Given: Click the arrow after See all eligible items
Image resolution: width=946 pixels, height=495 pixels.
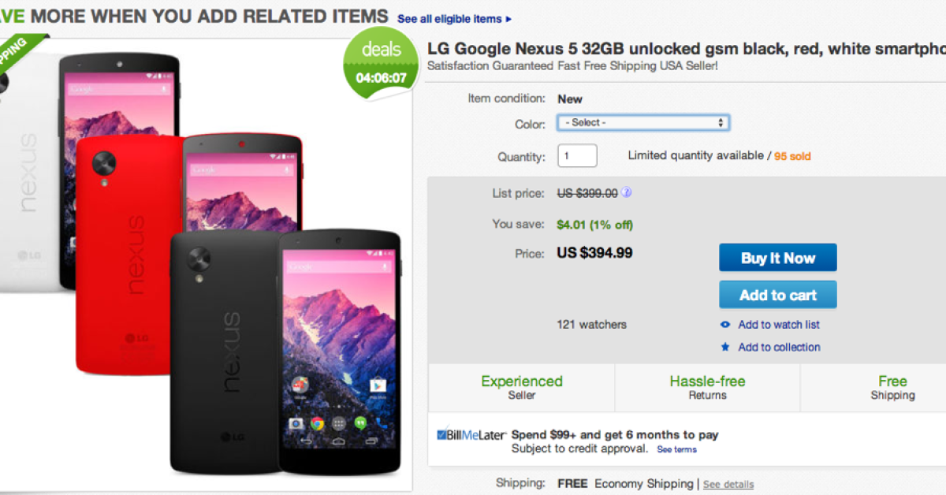Looking at the screenshot, I should [x=508, y=19].
